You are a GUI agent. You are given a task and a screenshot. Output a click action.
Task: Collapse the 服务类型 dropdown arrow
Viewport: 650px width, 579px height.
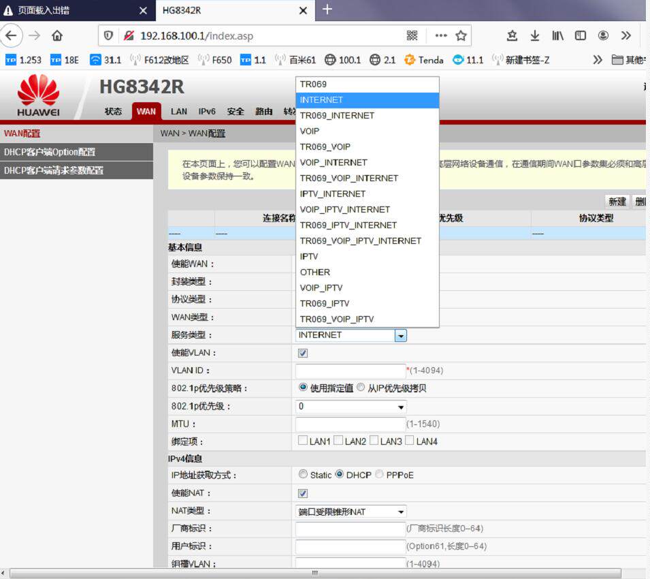[x=400, y=336]
